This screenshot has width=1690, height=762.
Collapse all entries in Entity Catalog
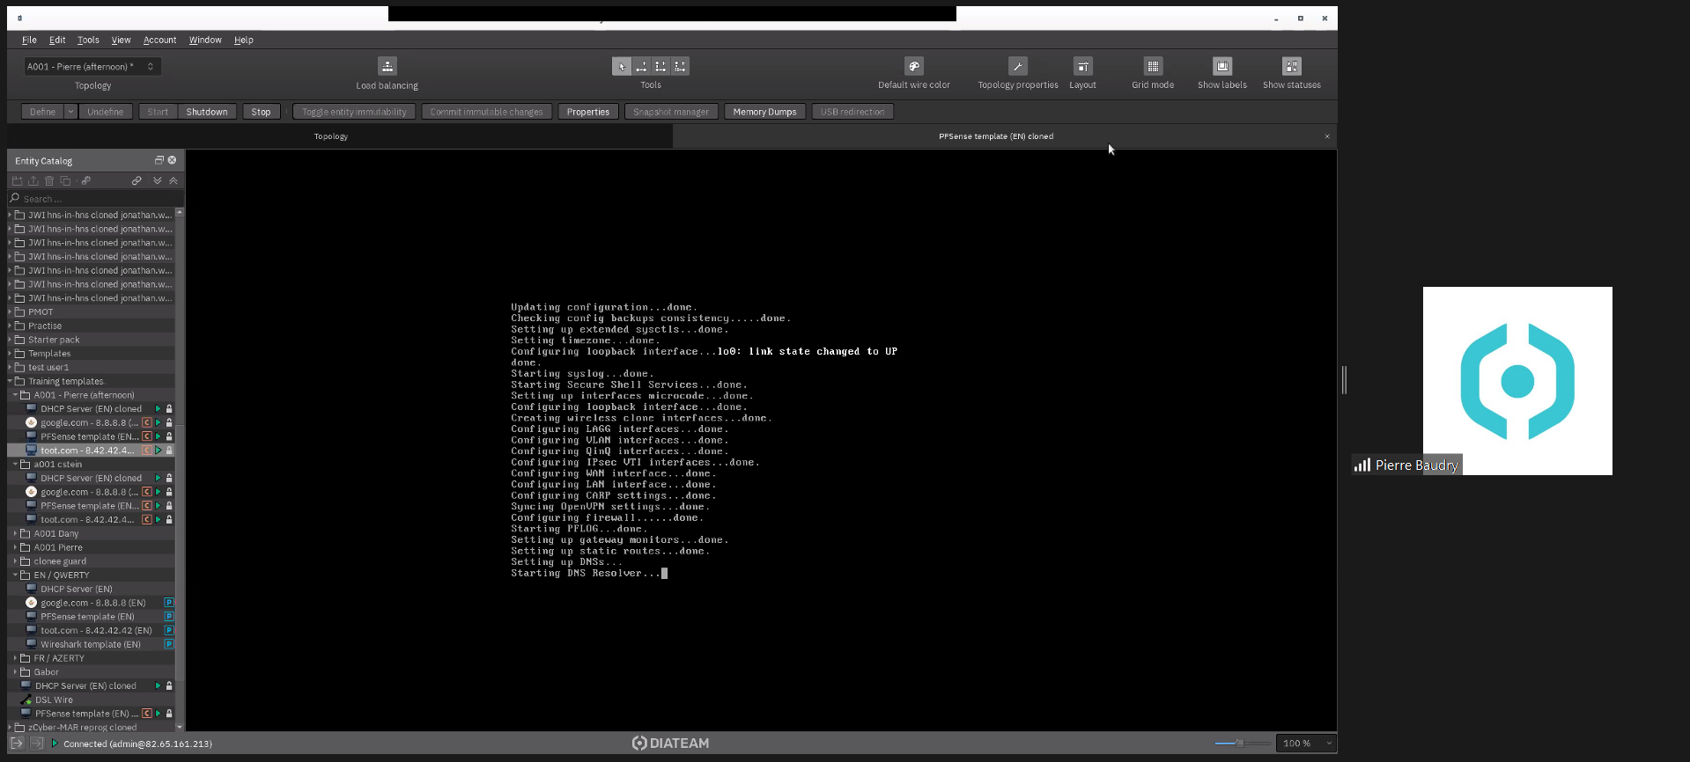(x=173, y=181)
